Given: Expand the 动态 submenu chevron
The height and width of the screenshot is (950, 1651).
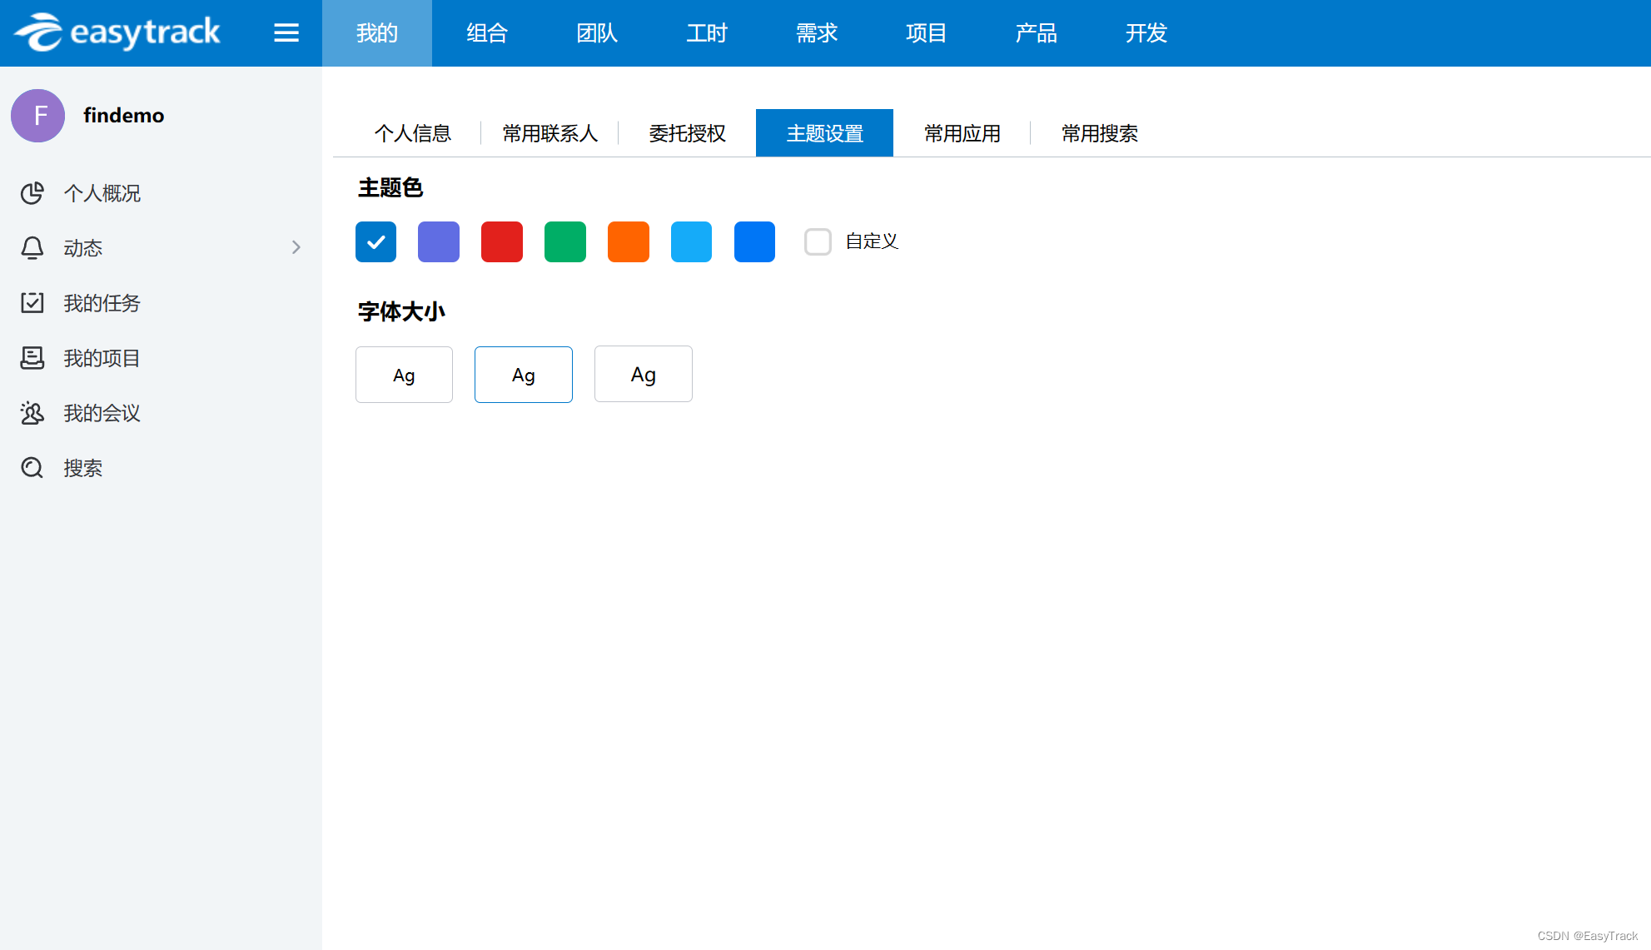Looking at the screenshot, I should coord(296,247).
